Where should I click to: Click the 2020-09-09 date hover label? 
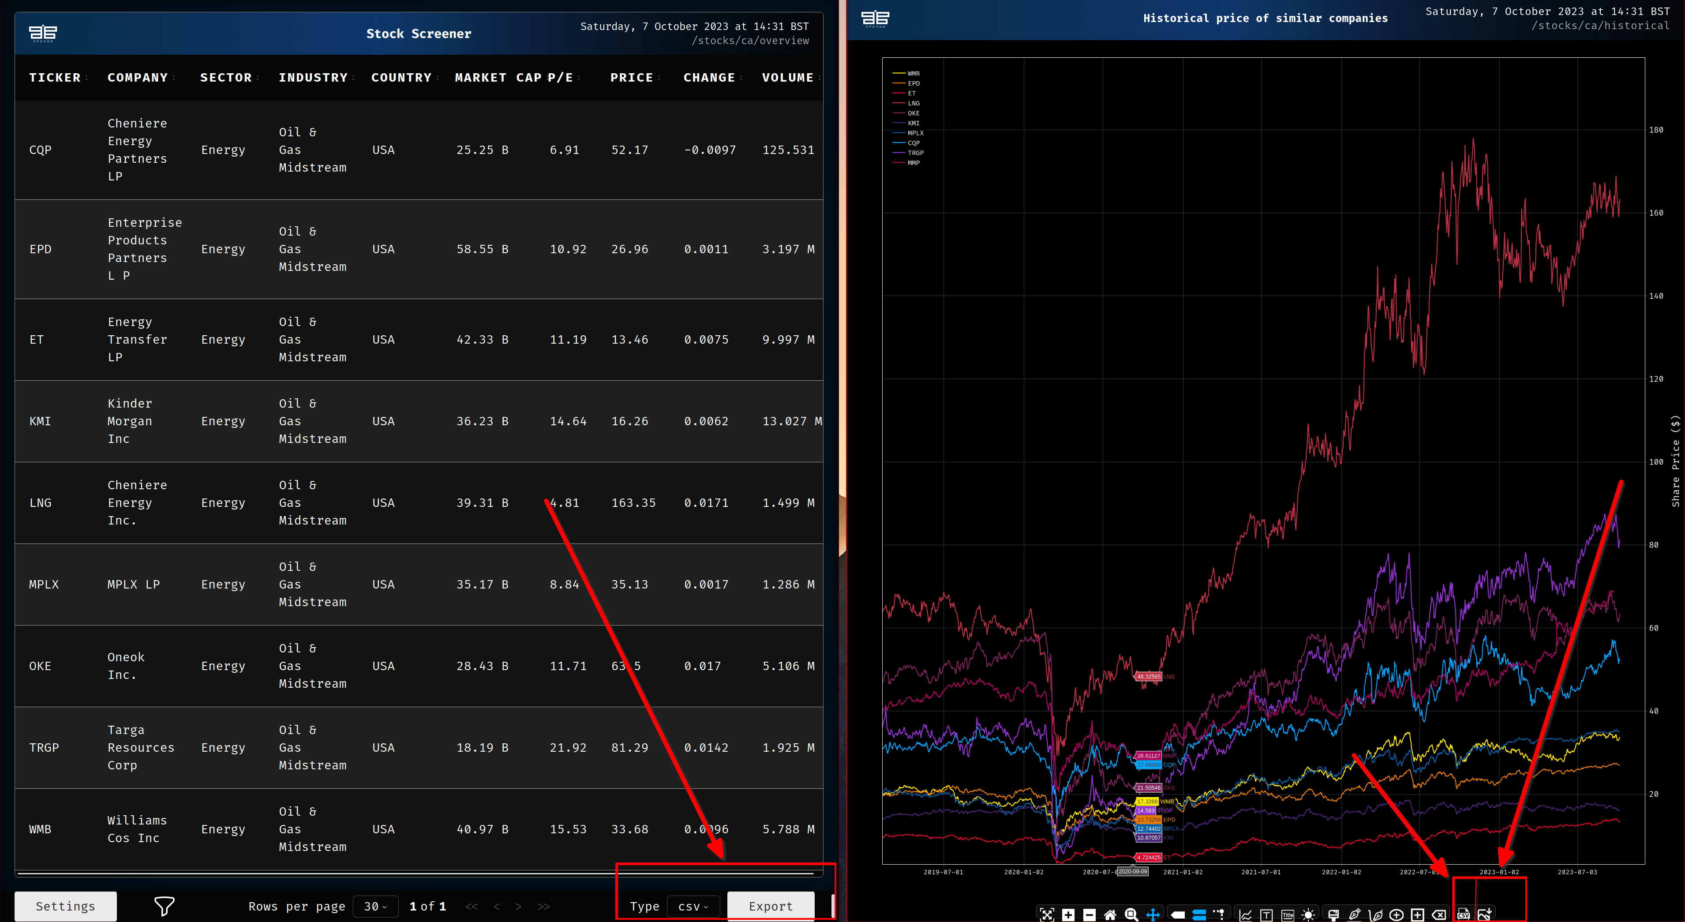[x=1132, y=872]
